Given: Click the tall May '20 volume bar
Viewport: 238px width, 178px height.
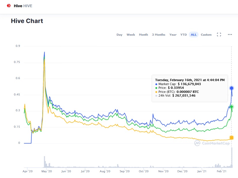Looking at the screenshot, I should pos(45,162).
